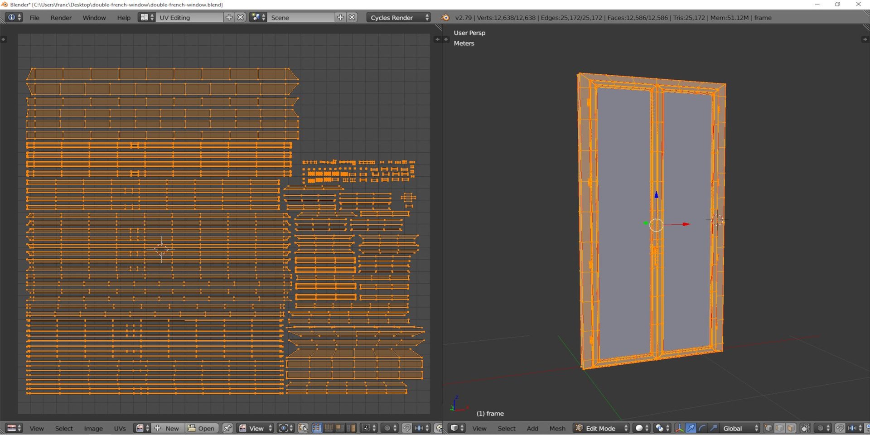Toggle UV and edit mode selection sync
This screenshot has height=435, width=870.
[x=303, y=428]
